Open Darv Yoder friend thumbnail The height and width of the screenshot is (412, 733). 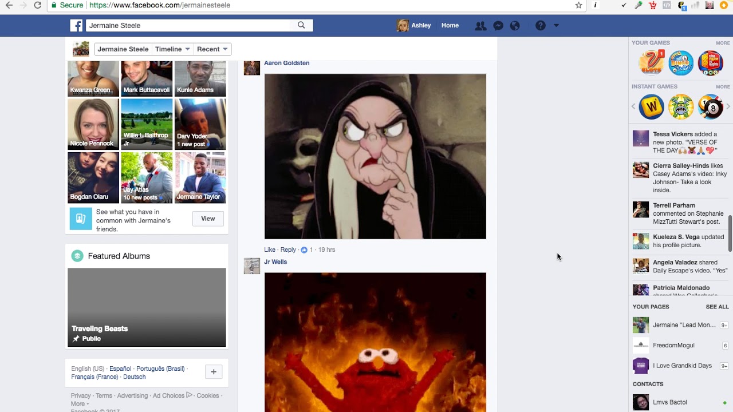(200, 124)
